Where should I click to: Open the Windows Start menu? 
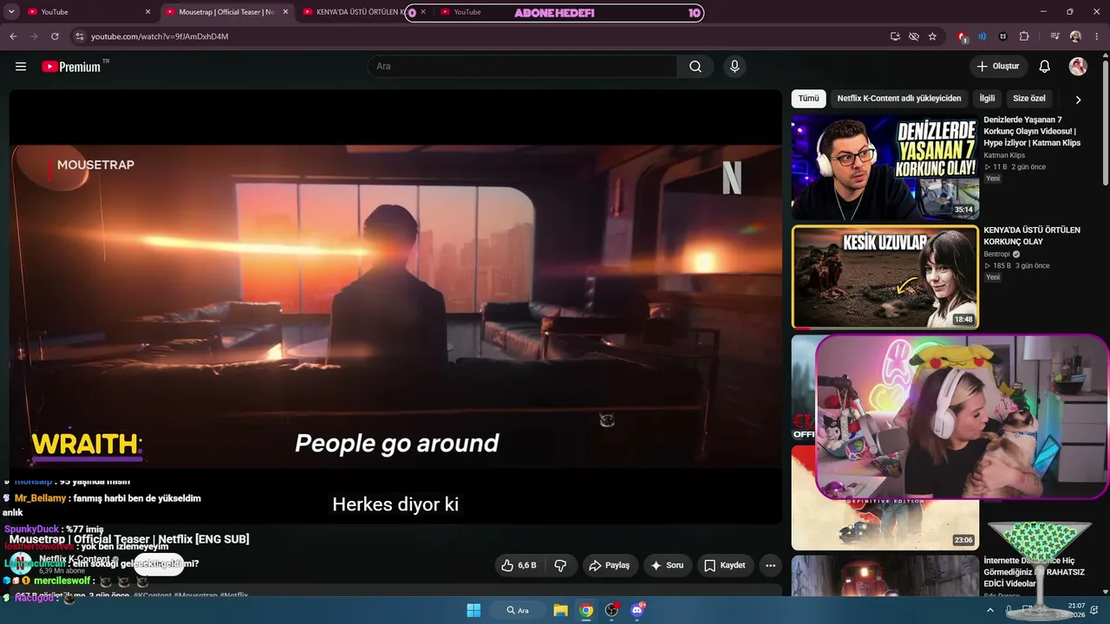tap(473, 610)
